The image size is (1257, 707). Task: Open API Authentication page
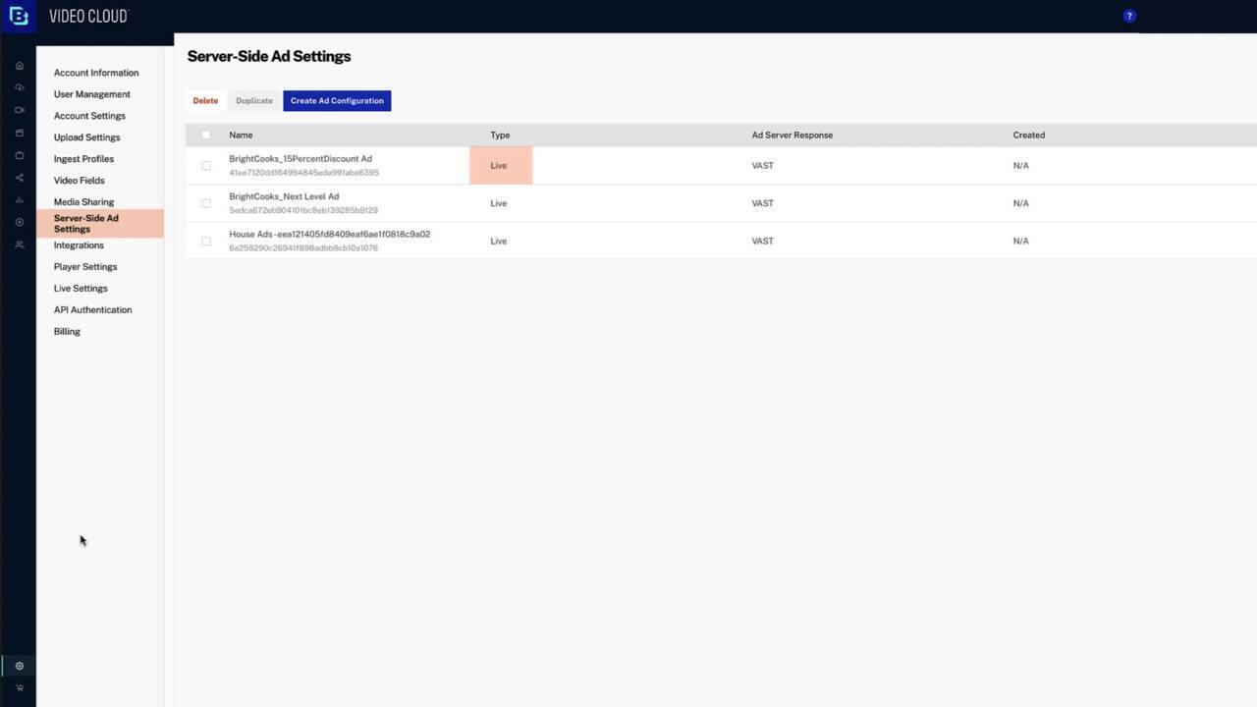point(92,310)
